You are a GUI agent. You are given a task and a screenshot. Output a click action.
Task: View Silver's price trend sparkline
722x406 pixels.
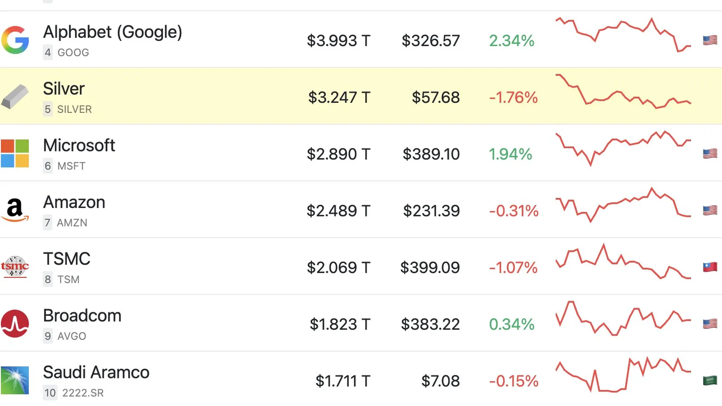coord(623,91)
